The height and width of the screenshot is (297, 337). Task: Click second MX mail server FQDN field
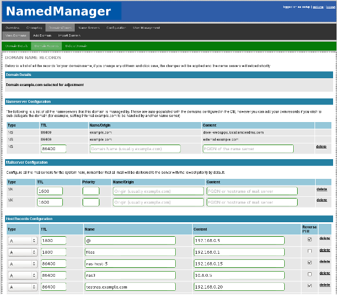pos(252,202)
